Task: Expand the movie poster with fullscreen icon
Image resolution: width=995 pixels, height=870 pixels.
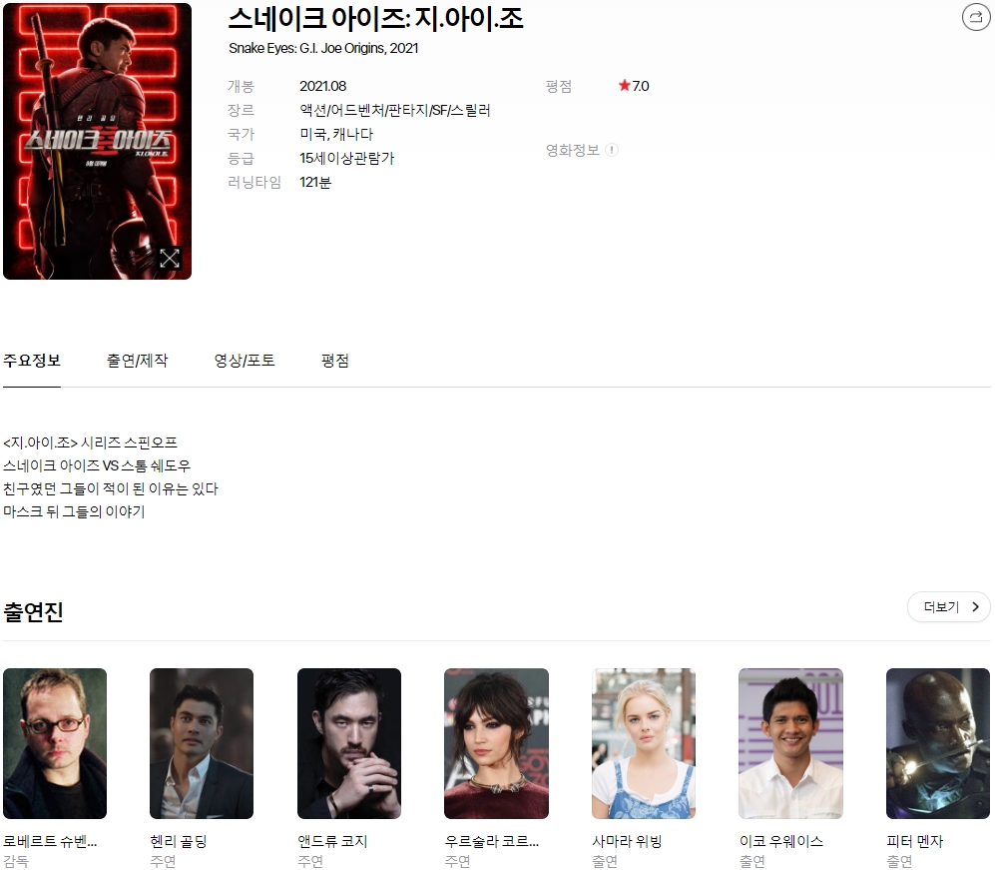Action: click(x=170, y=258)
